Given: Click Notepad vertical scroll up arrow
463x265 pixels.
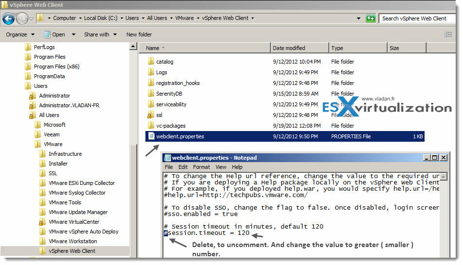Looking at the screenshot, I should 444,177.
